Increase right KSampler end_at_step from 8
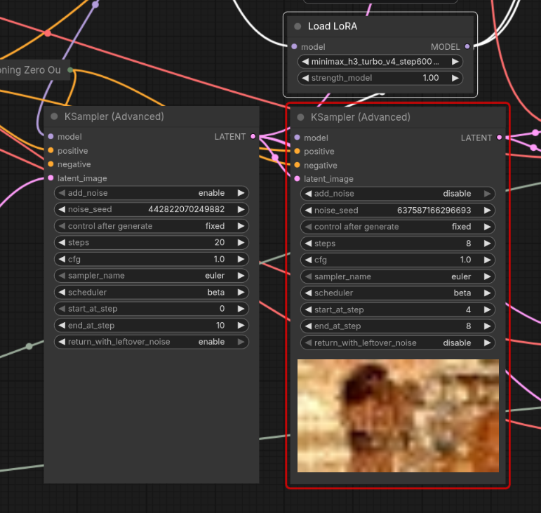The width and height of the screenshot is (541, 513). pos(487,326)
